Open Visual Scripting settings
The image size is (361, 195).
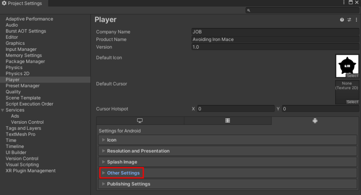click(22, 165)
